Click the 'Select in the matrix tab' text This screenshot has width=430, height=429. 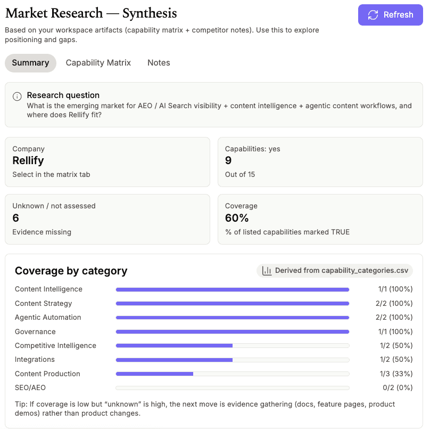[51, 175]
